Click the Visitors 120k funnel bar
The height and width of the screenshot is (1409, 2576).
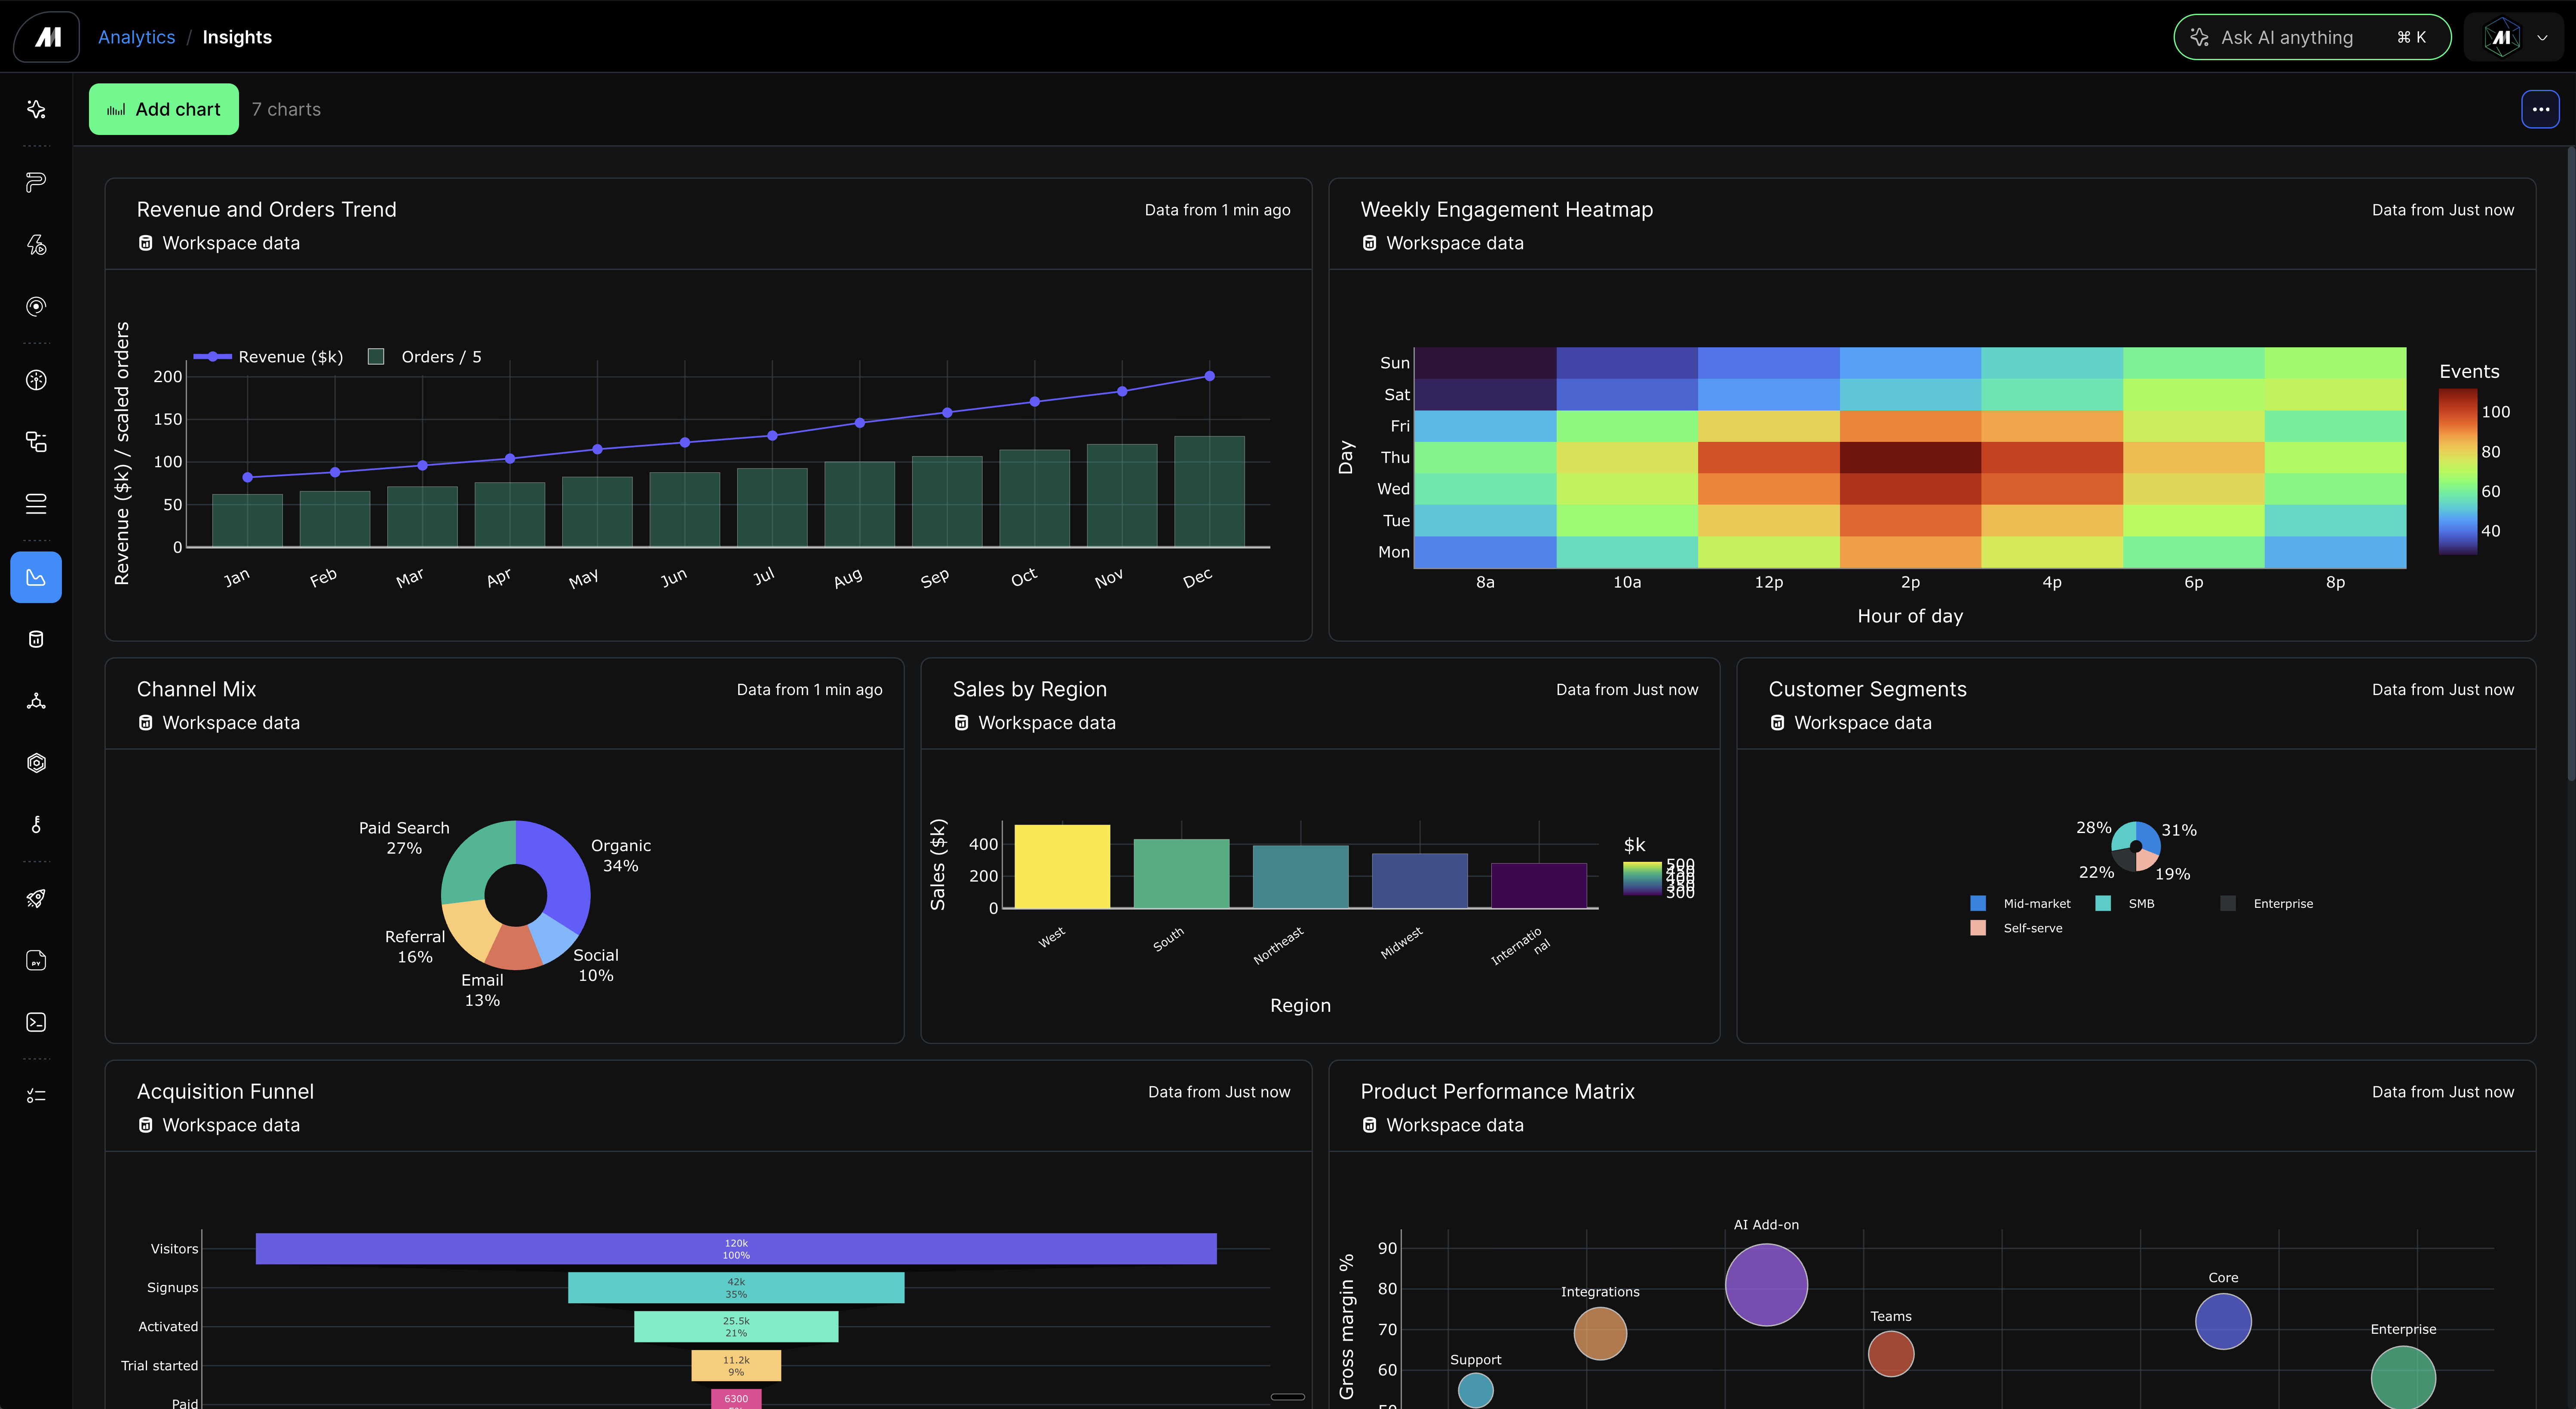pyautogui.click(x=736, y=1249)
